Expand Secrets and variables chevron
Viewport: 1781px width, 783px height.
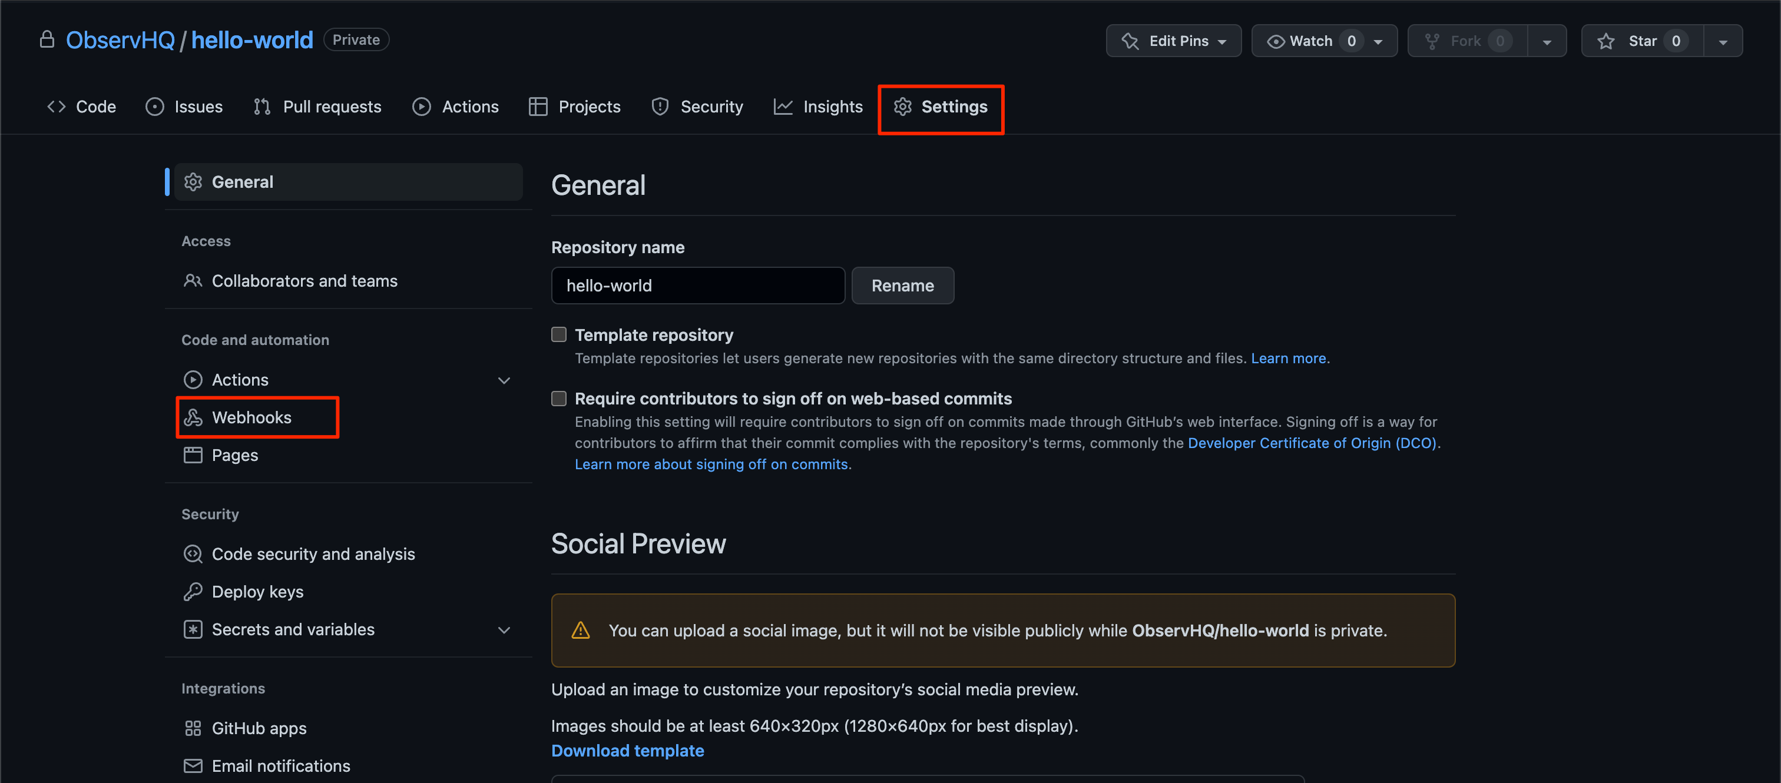pyautogui.click(x=504, y=629)
